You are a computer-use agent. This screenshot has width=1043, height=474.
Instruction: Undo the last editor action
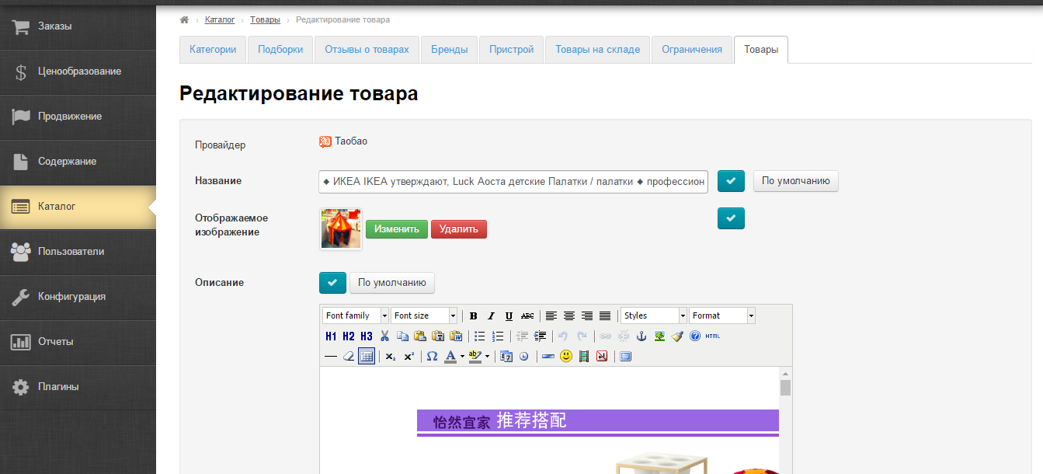click(x=563, y=336)
